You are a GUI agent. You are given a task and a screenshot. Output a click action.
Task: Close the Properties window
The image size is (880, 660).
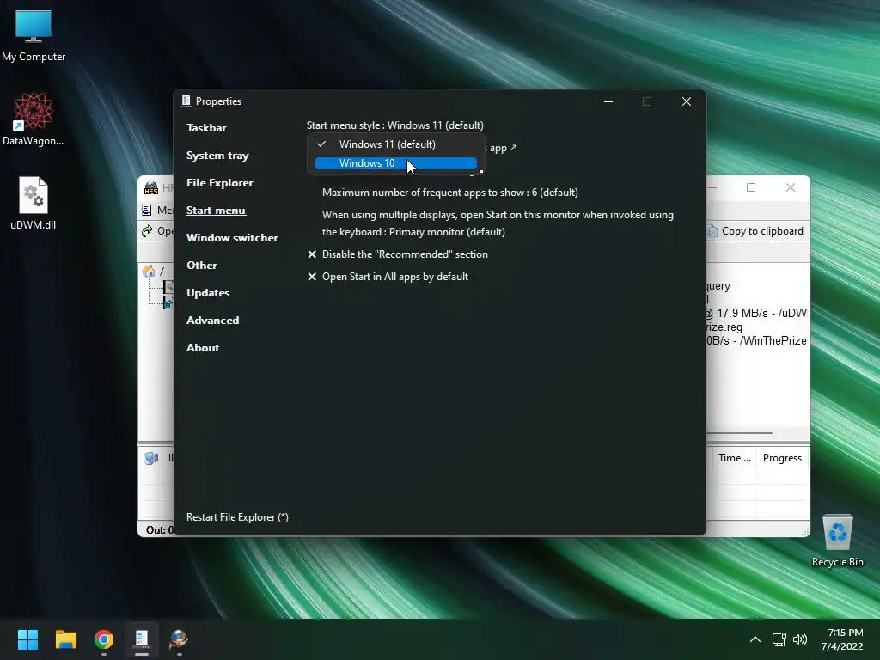pyautogui.click(x=687, y=101)
